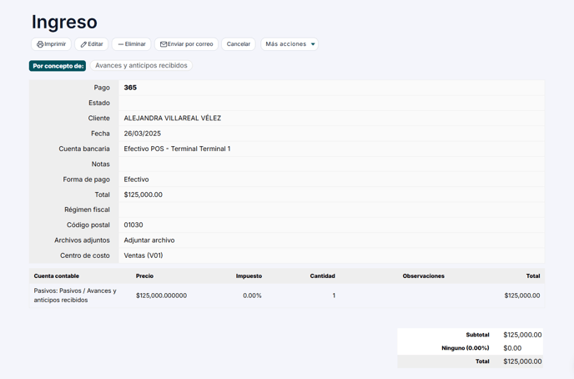The height and width of the screenshot is (379, 574).
Task: Click the Más acciones dropdown arrow
Action: [313, 44]
